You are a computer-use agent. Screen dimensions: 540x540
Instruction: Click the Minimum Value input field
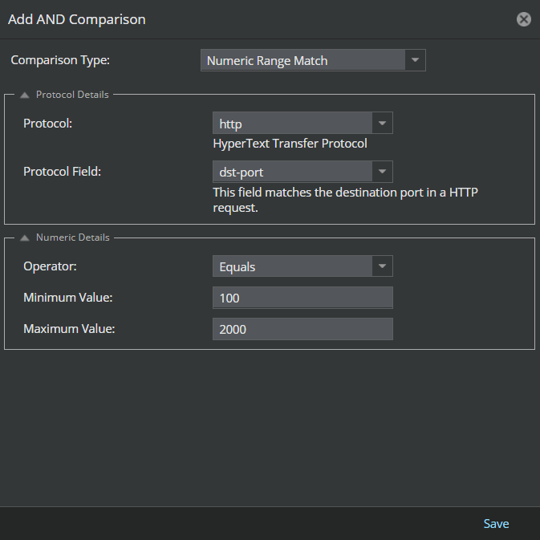[x=302, y=298]
